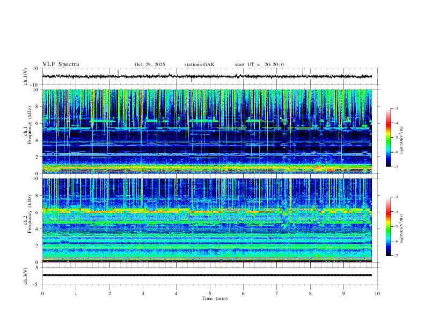This screenshot has width=425, height=329.
Task: Click the 8 kHz tick of ch.2 spectrogram
Action: pos(37,196)
